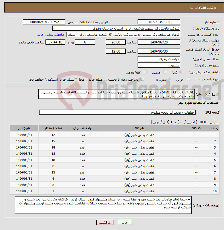Click the request creator field فرهاد میرشاهی
Screen dimensions: 224x230
[123, 35]
